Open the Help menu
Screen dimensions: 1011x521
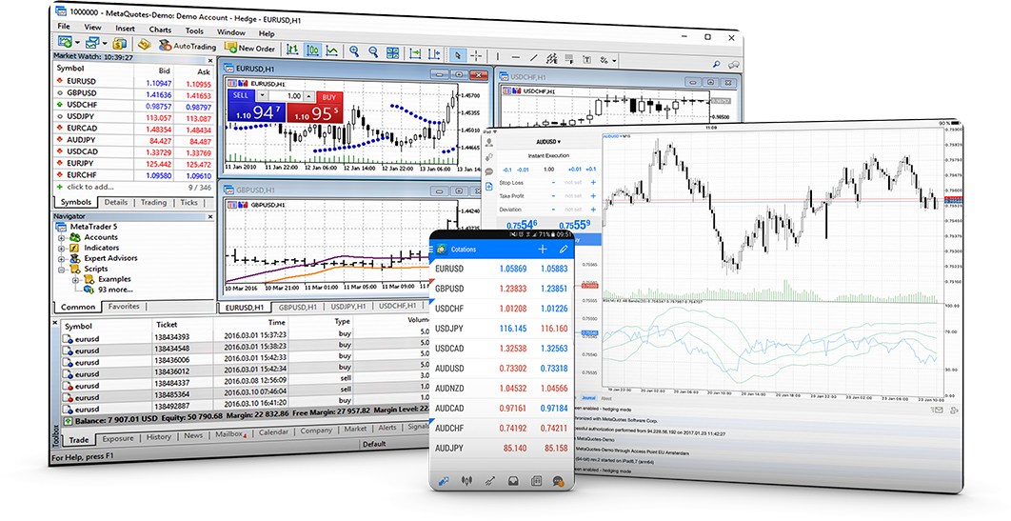pyautogui.click(x=267, y=33)
